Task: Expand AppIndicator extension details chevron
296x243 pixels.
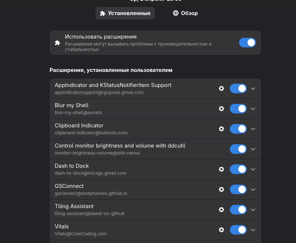Action: pos(253,88)
